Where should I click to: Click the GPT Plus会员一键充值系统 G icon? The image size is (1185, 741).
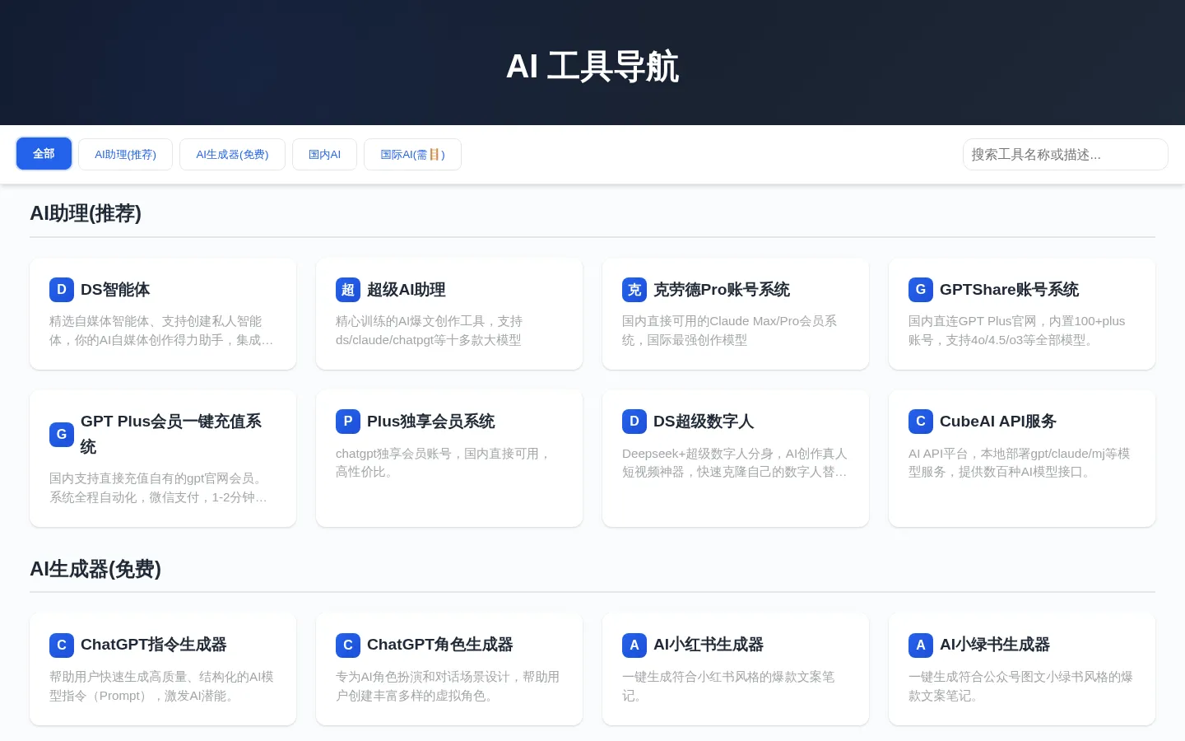(x=62, y=434)
